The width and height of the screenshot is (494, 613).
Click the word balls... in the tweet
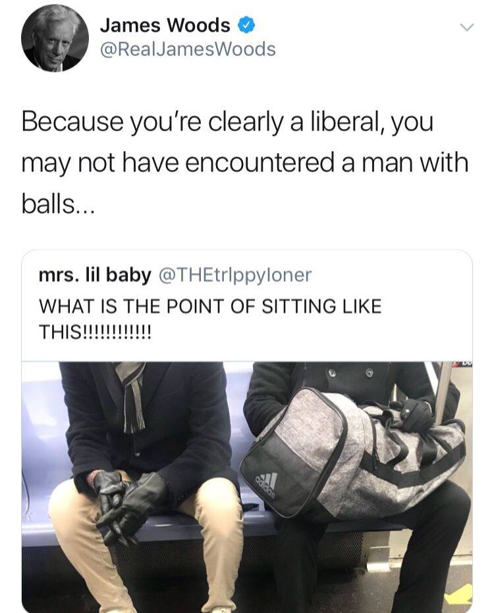[57, 204]
